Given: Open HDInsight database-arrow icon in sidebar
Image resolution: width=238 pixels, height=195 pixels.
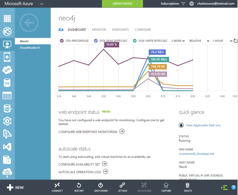Looking at the screenshot, I should pos(7,108).
